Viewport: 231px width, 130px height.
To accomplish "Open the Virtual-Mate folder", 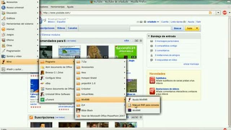I will coord(101,94).
